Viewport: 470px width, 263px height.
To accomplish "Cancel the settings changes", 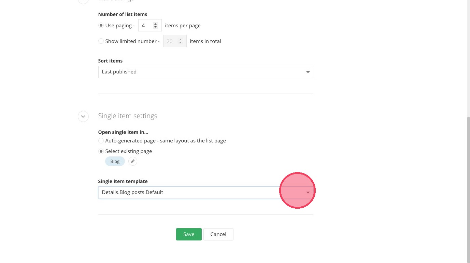I will point(218,234).
